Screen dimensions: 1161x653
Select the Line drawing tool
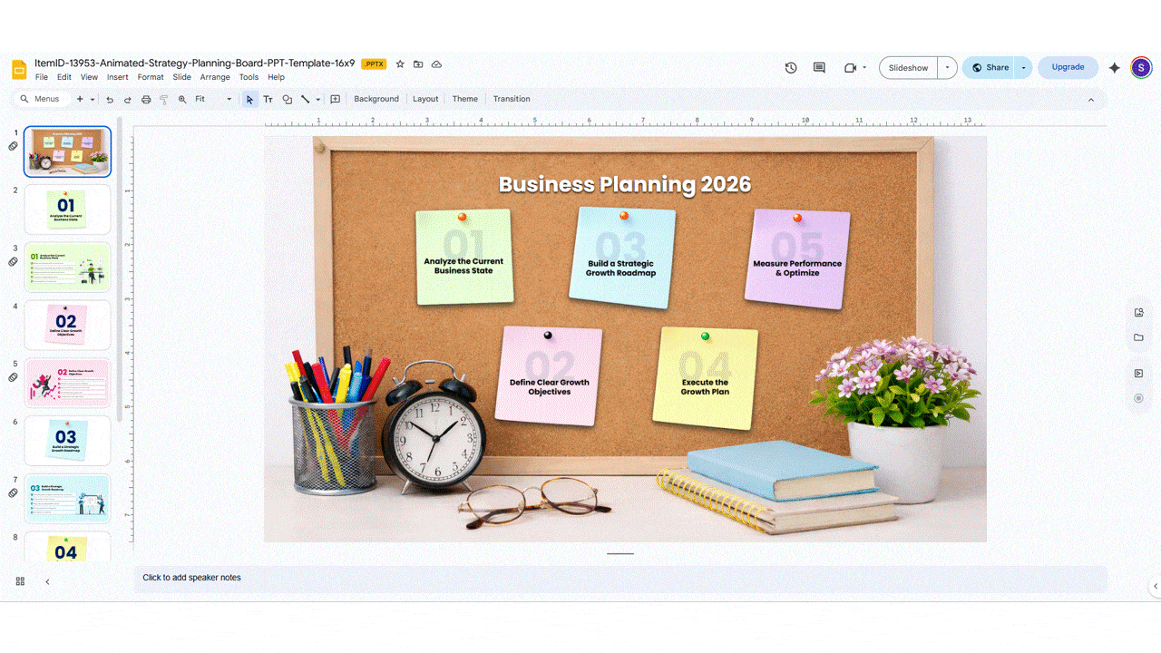point(307,99)
